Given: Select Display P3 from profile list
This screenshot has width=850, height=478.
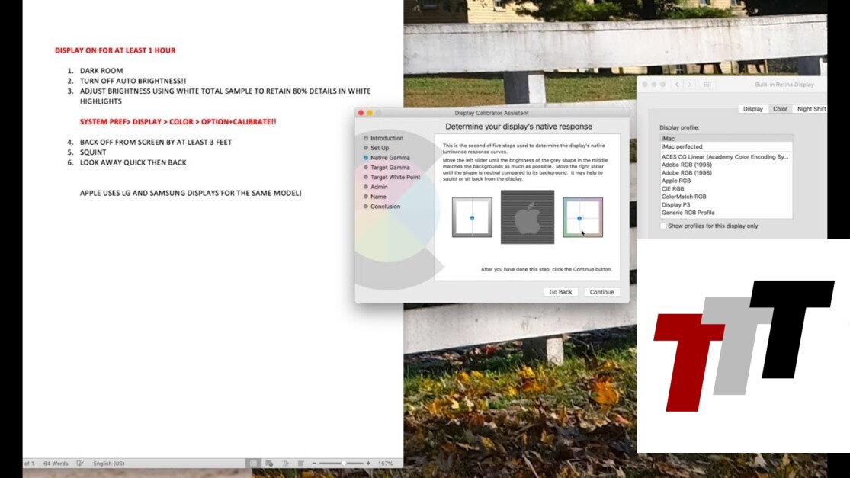Looking at the screenshot, I should [x=676, y=204].
